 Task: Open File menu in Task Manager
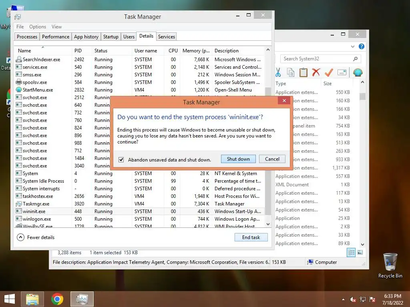pos(20,27)
